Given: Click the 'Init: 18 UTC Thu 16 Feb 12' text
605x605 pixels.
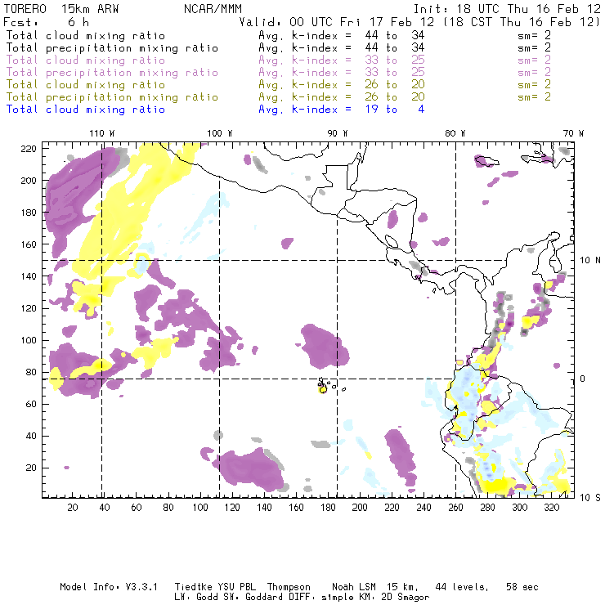Looking at the screenshot, I should tap(507, 9).
